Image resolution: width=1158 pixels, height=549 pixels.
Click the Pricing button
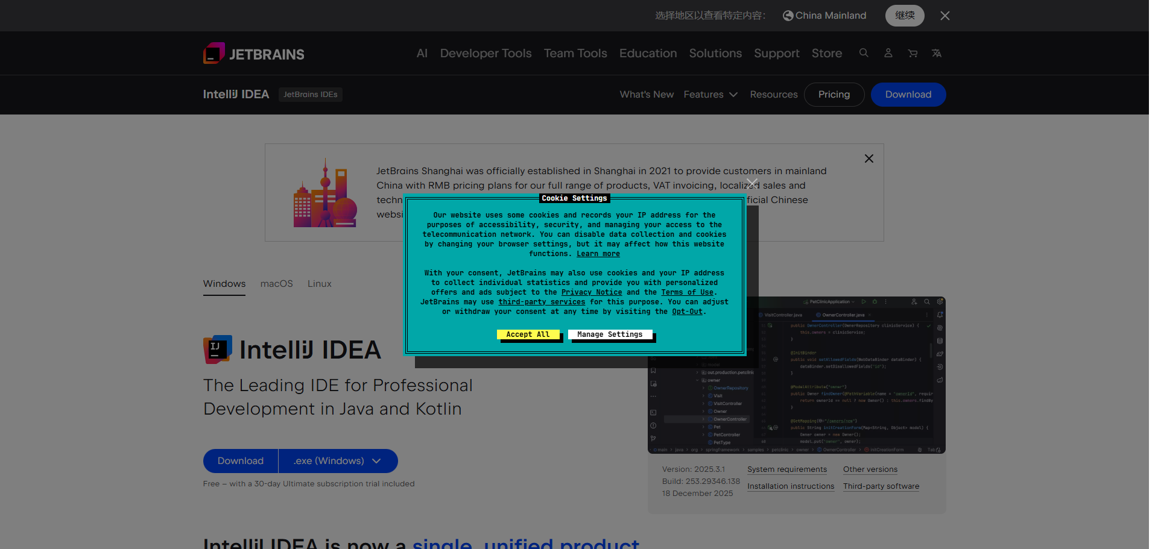click(x=834, y=95)
